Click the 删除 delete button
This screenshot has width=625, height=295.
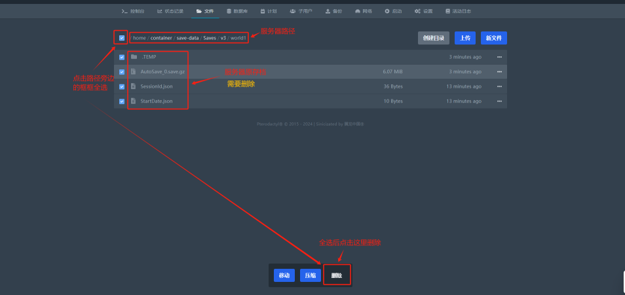click(x=337, y=275)
